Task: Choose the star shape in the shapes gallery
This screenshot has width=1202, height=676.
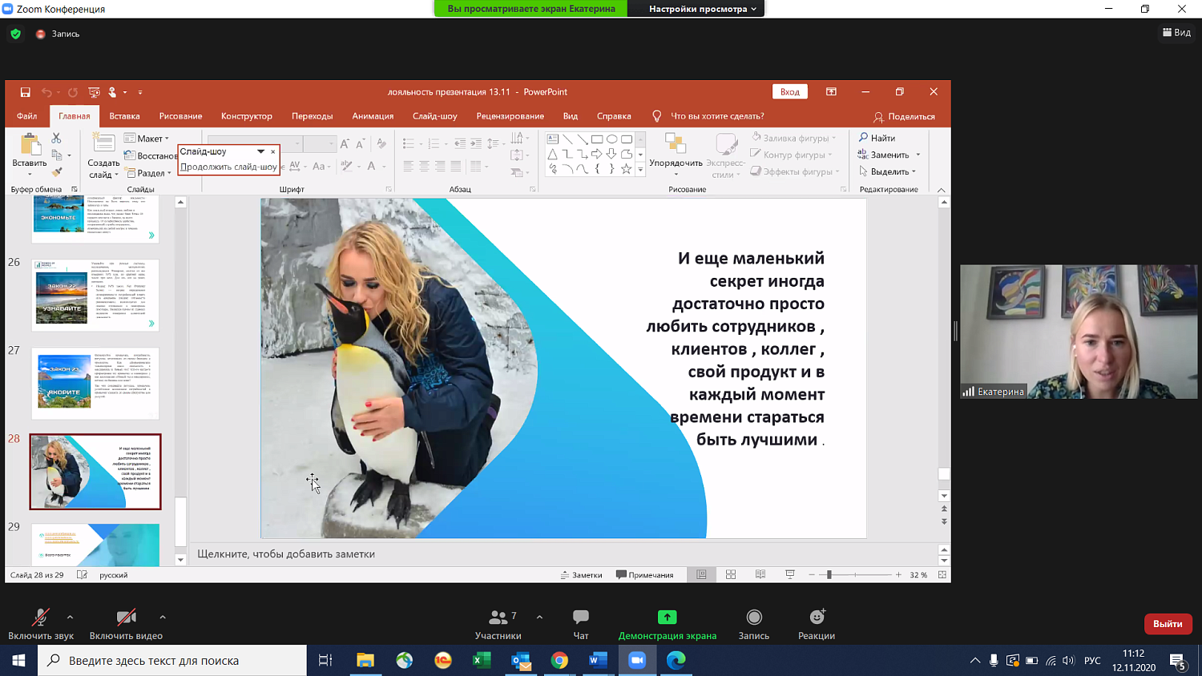Action: [x=626, y=169]
